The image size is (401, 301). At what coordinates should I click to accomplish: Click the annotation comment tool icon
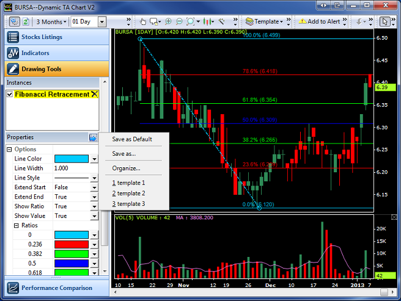point(154,22)
